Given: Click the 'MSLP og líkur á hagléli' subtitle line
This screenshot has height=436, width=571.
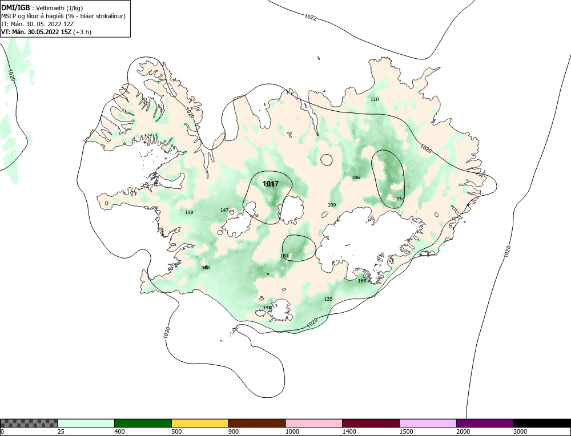Looking at the screenshot, I should [x=63, y=16].
